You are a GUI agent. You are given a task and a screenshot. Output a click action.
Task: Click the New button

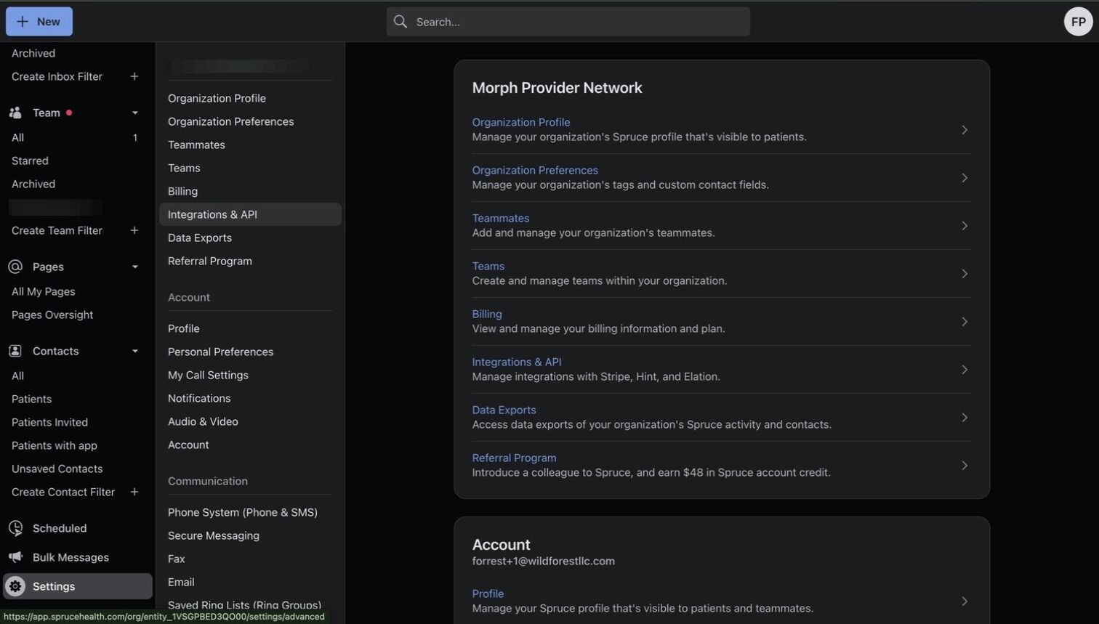point(39,22)
